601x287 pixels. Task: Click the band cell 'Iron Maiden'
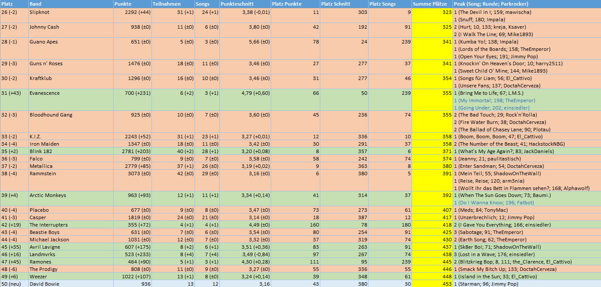pos(71,144)
